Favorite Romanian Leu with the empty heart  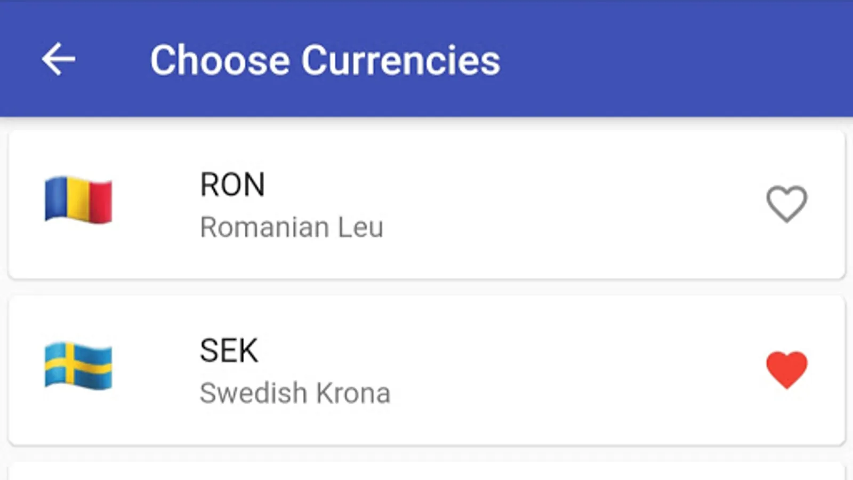(786, 204)
